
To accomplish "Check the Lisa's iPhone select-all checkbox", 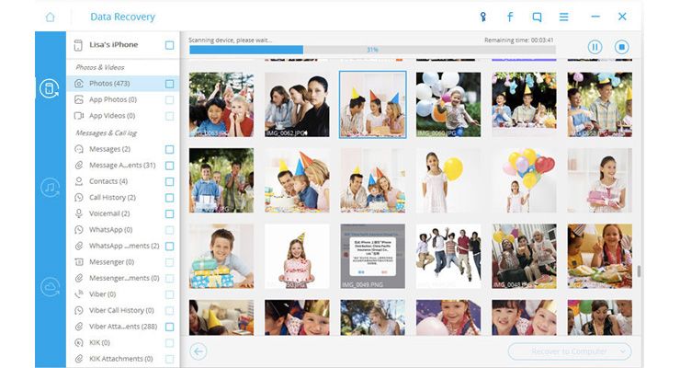I will (x=169, y=45).
